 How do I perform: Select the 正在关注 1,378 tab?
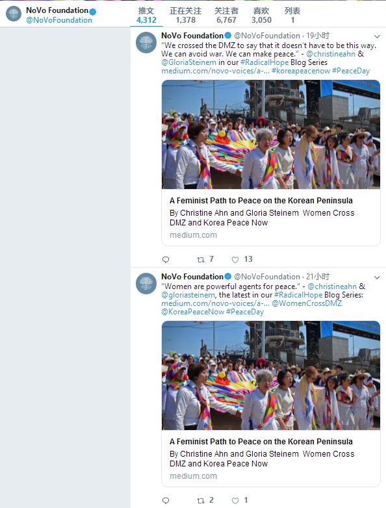tap(186, 16)
